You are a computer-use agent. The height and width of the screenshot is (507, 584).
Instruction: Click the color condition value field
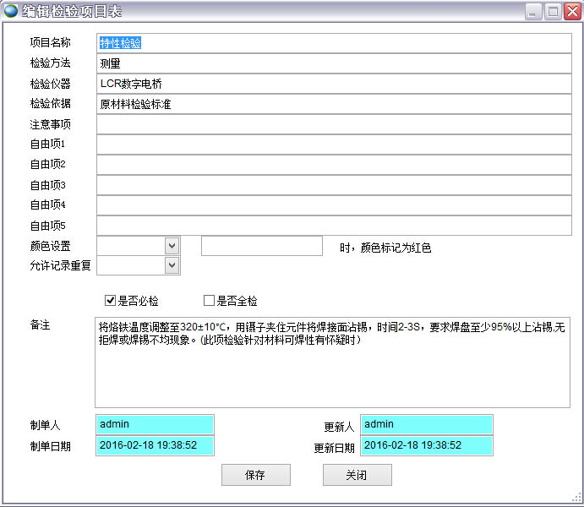coord(262,246)
